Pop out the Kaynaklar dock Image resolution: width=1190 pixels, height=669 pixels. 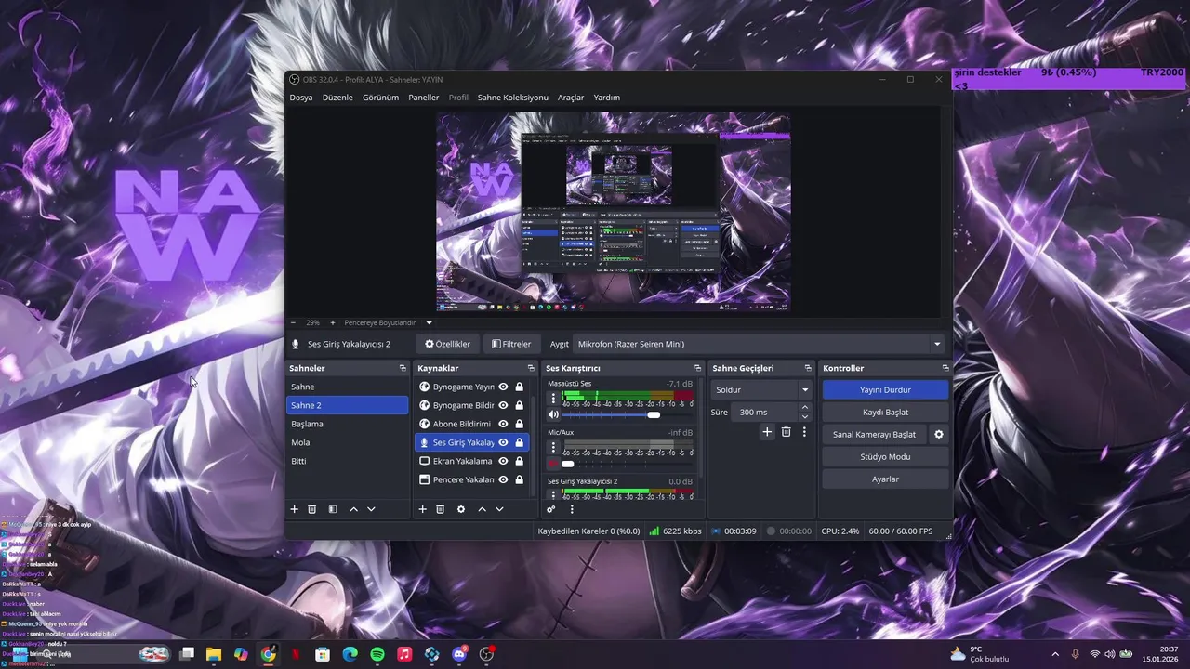531,368
